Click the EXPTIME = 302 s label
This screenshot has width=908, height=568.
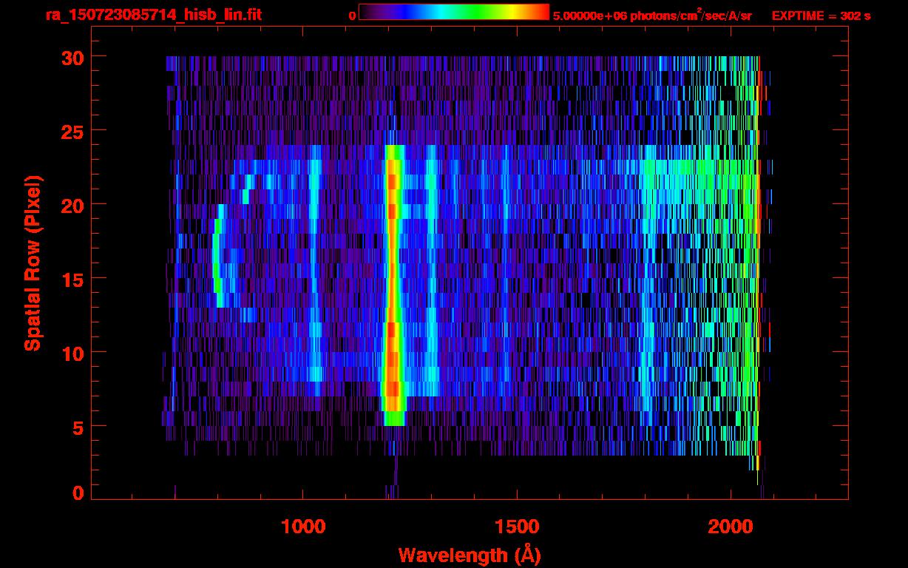pos(821,16)
